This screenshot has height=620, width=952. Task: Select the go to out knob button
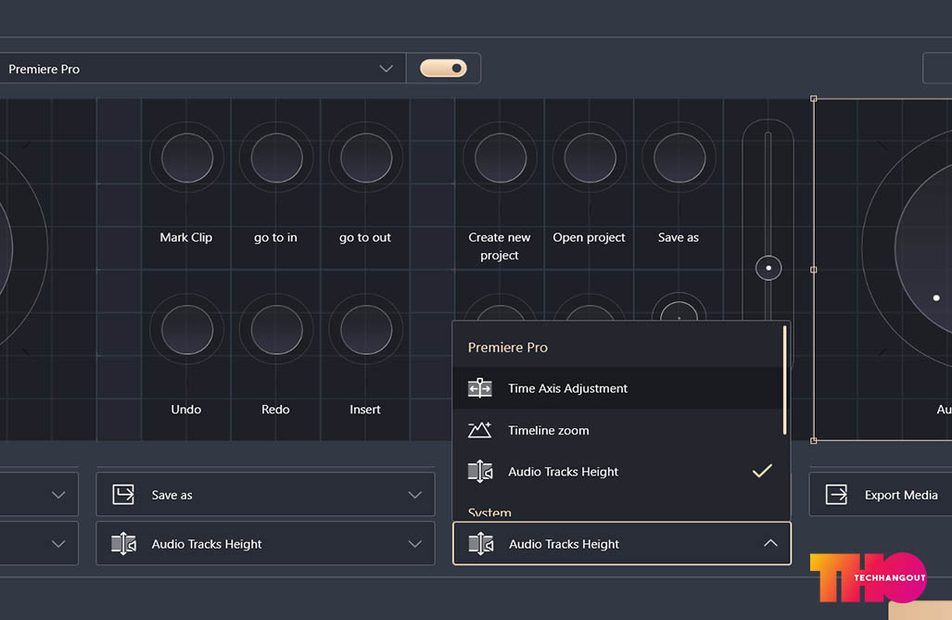tap(366, 158)
